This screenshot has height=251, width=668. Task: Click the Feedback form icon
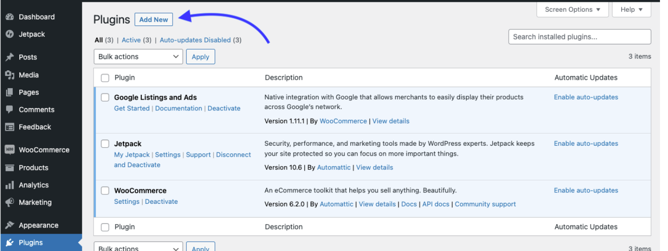coord(9,127)
